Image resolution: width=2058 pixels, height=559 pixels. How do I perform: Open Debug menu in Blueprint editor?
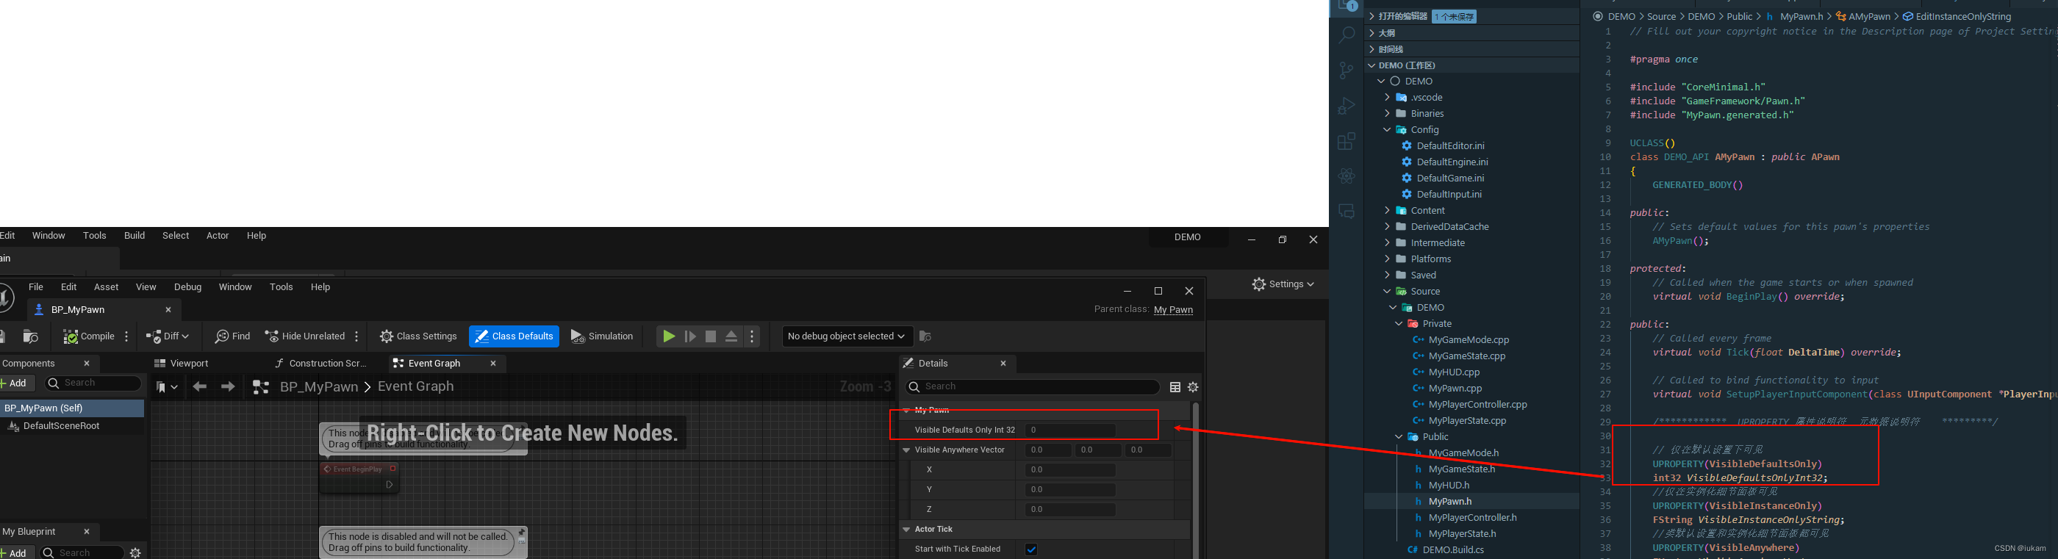(x=187, y=286)
